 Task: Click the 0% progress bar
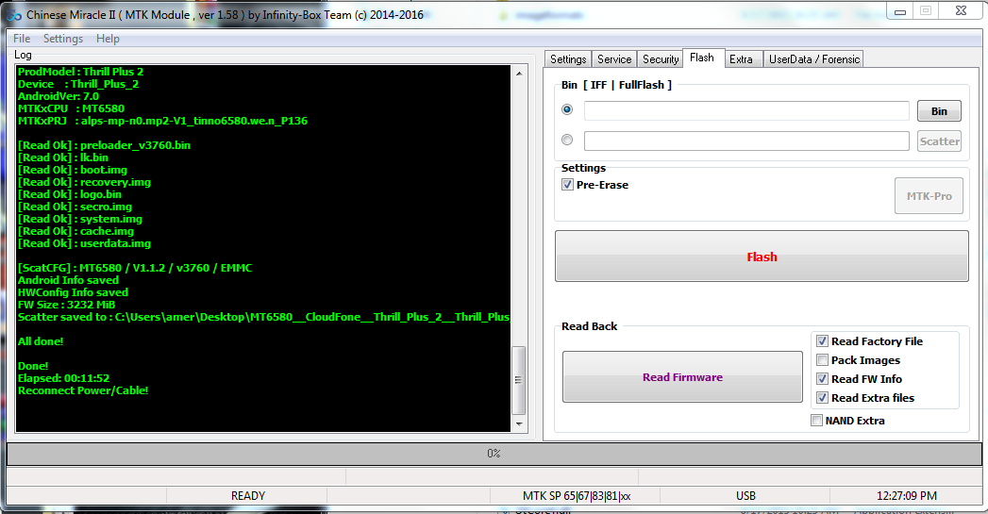pos(494,454)
